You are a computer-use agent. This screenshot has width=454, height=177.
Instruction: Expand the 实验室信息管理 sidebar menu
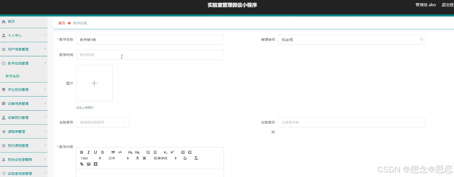coord(24,173)
